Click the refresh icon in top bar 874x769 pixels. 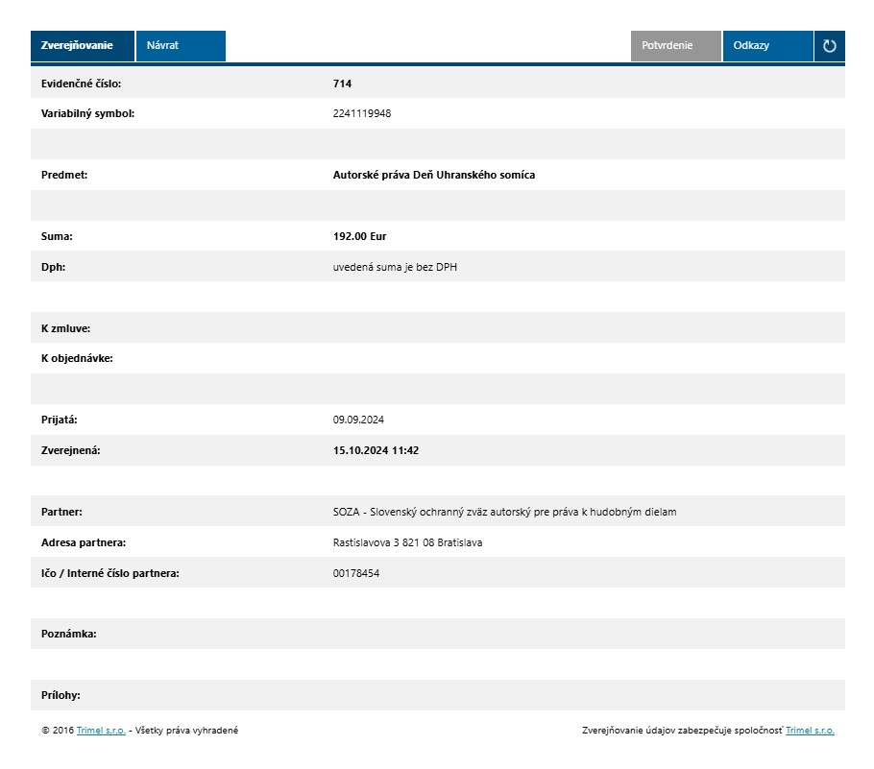coord(830,46)
